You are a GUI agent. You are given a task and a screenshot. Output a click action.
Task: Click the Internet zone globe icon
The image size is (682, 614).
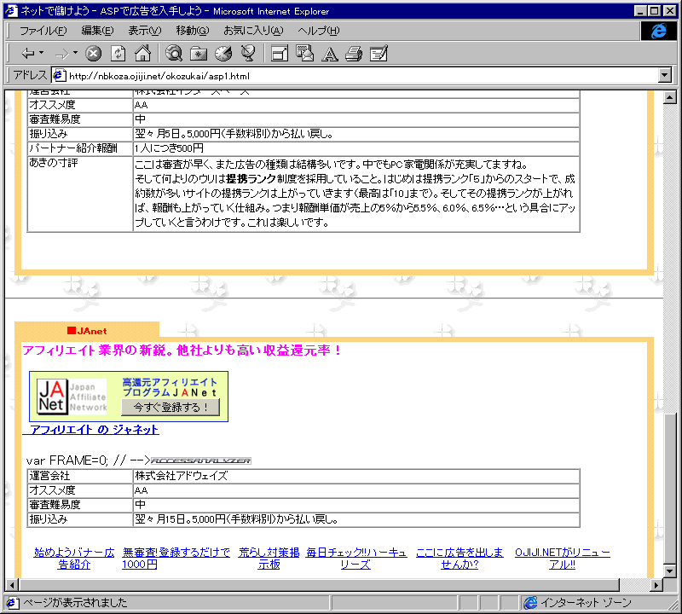[x=530, y=603]
